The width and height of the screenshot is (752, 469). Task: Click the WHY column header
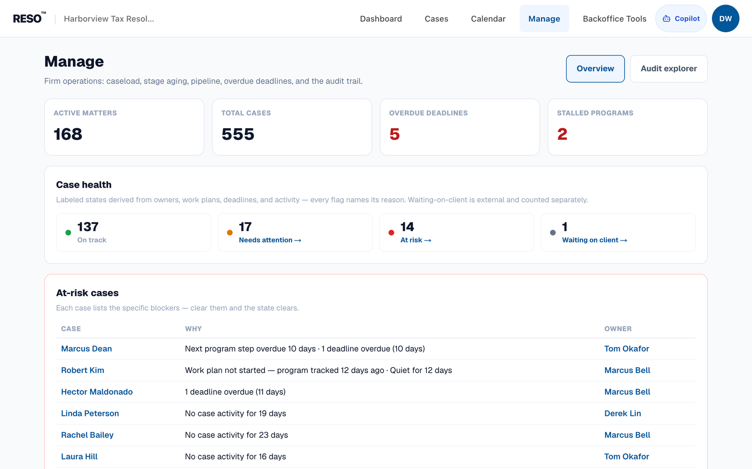coord(193,329)
